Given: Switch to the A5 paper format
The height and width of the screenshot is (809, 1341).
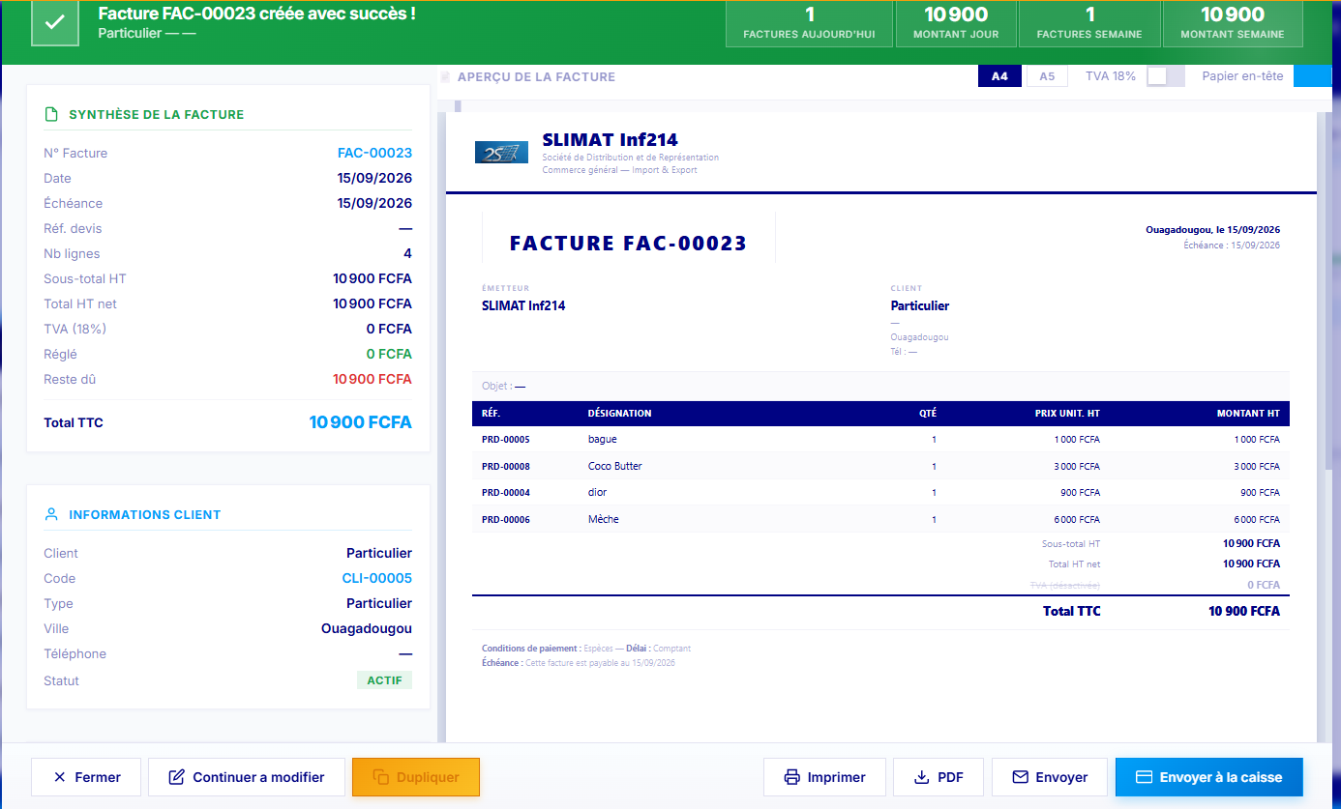Looking at the screenshot, I should point(1047,76).
